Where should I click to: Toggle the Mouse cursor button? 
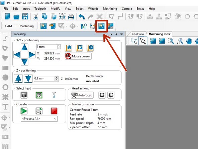pos(78,56)
